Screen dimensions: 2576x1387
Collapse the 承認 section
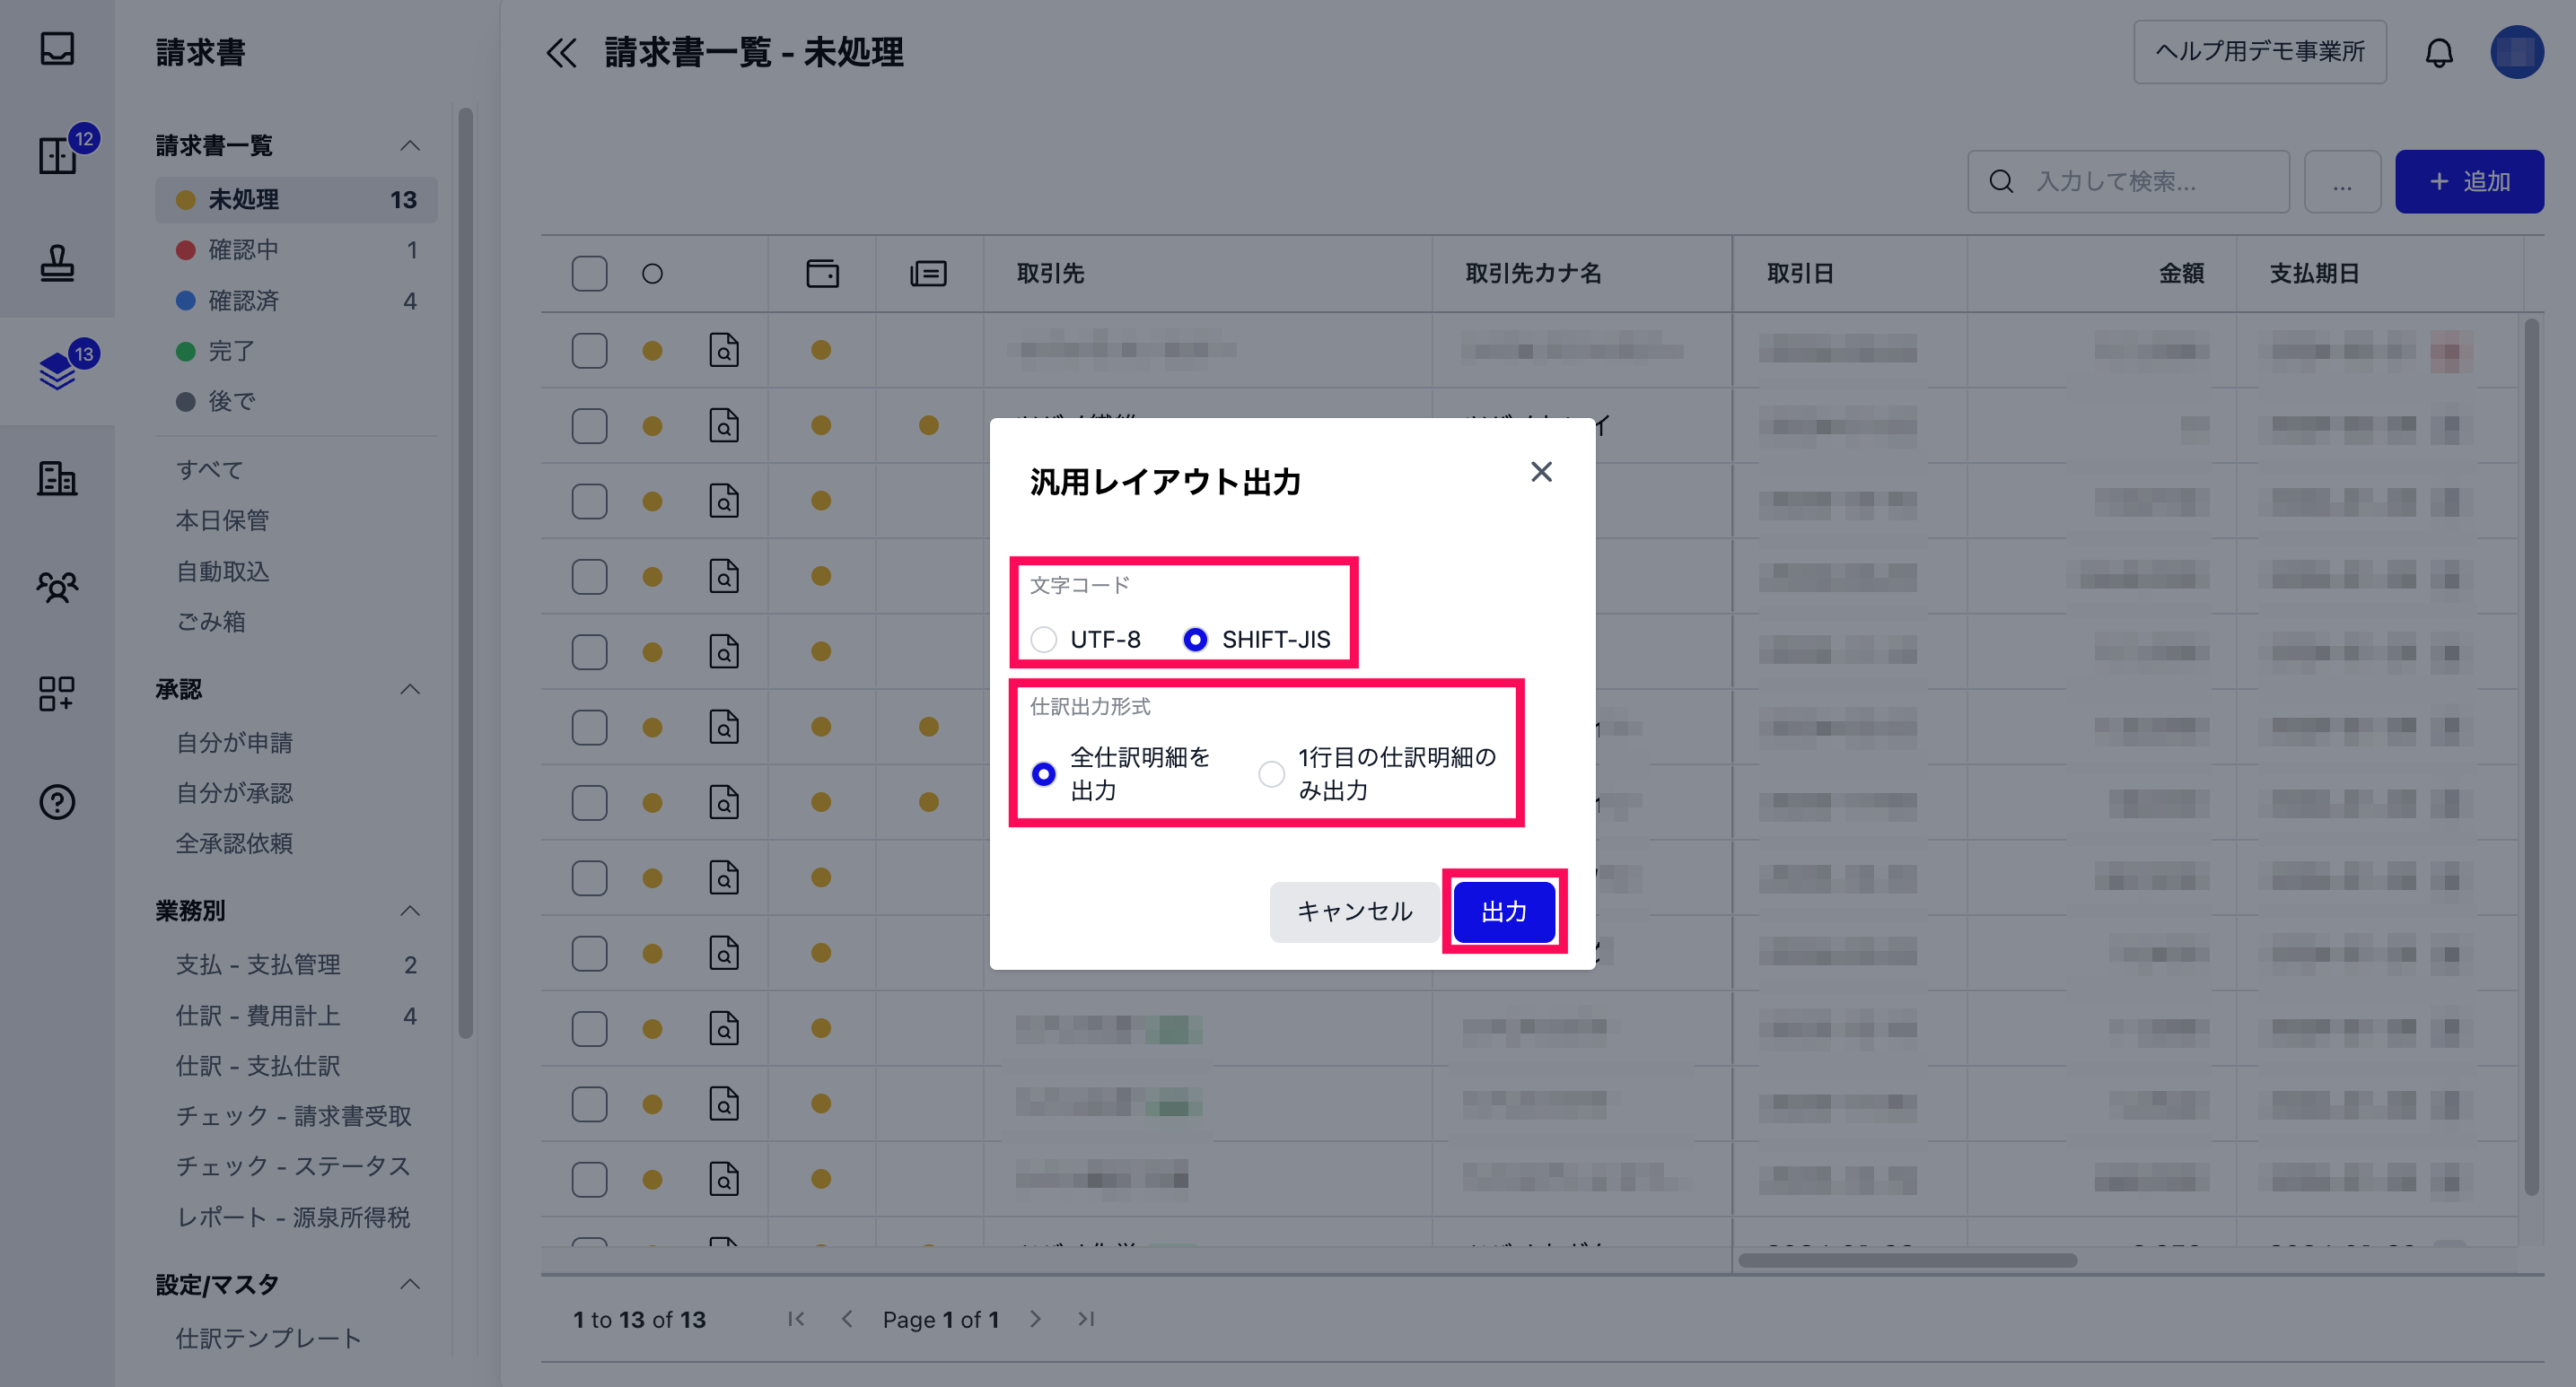(409, 690)
